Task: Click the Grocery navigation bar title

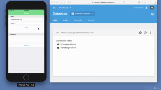Action: tap(26, 13)
